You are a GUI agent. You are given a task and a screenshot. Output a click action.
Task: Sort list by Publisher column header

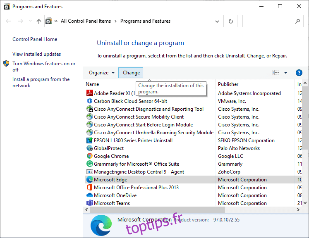[228, 84]
